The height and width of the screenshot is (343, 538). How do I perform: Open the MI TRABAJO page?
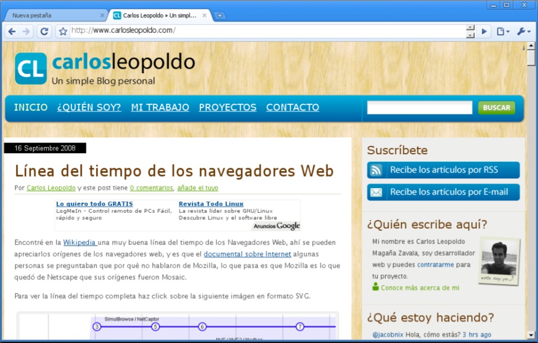coord(160,108)
